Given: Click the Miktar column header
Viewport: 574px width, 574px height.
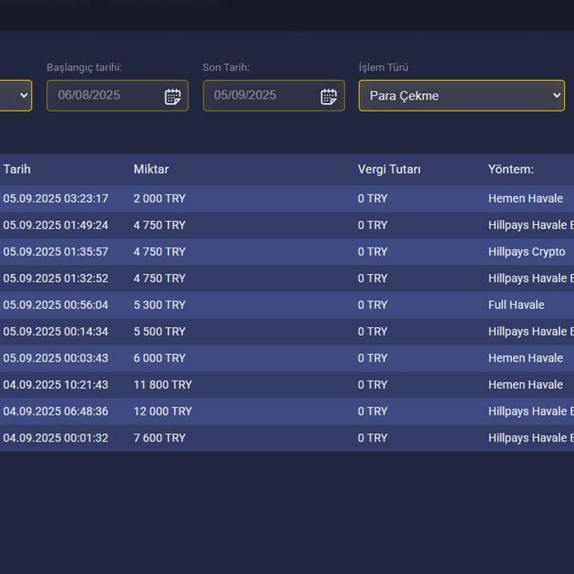Looking at the screenshot, I should tap(151, 170).
